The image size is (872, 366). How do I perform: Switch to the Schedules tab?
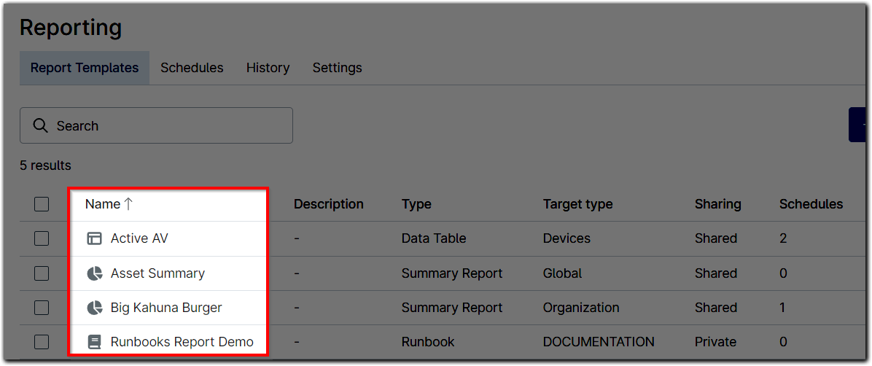pos(192,68)
